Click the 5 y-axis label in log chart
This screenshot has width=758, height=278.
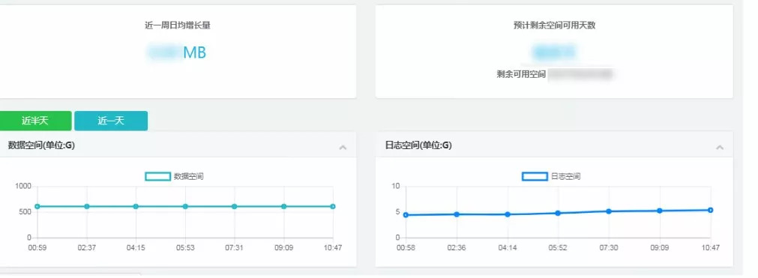coord(397,212)
